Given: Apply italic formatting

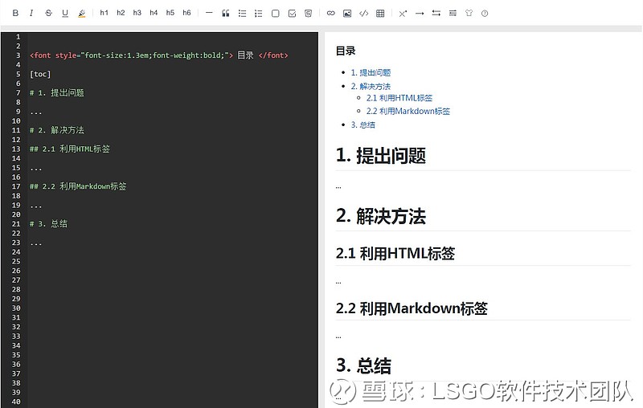Looking at the screenshot, I should click(x=31, y=13).
